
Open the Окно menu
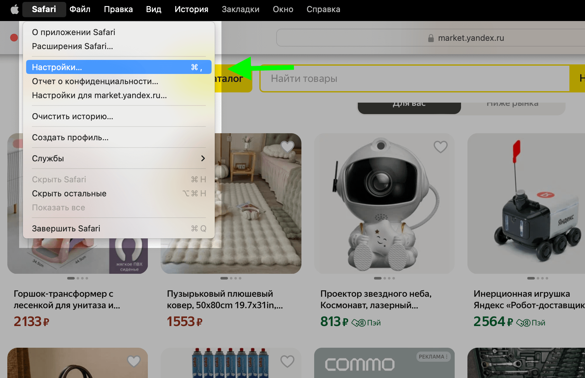[x=283, y=9]
